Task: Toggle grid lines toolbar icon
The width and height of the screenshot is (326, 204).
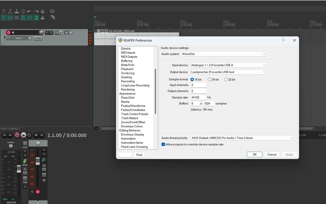Action: coord(30,18)
